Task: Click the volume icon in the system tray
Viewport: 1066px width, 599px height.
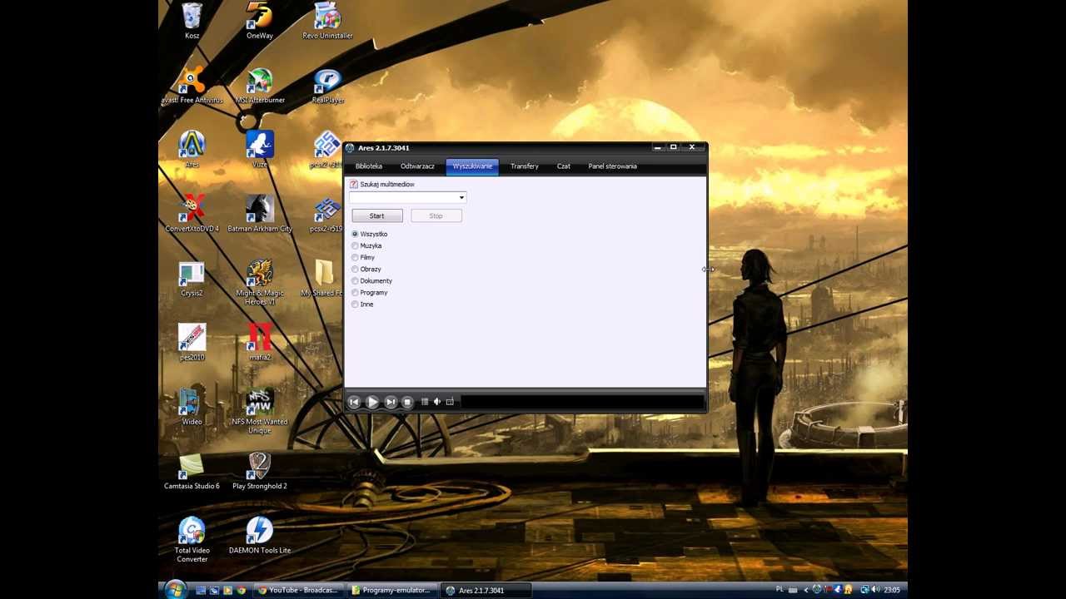Action: click(875, 590)
